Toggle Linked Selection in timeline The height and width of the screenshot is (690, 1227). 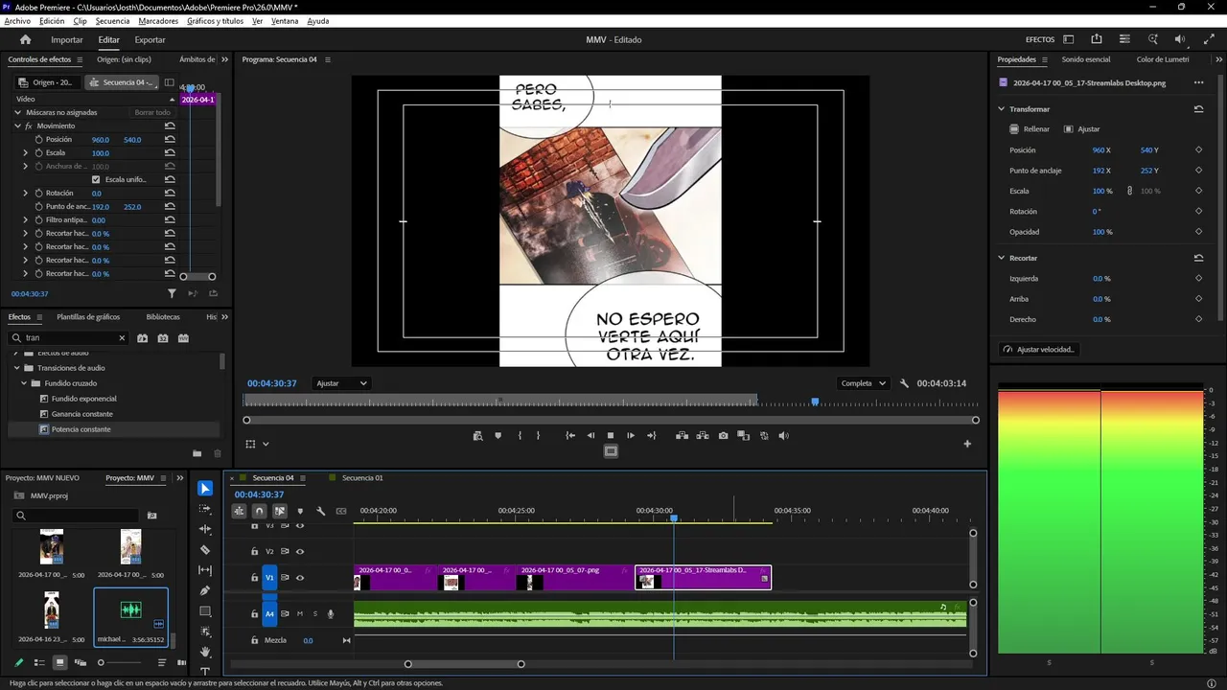[x=280, y=511]
